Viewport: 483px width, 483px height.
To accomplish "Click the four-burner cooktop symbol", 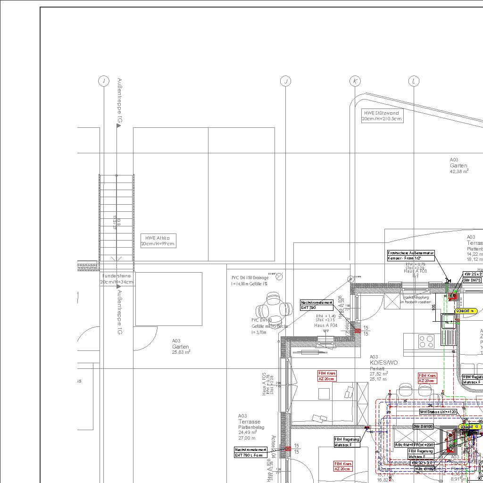I will click(x=426, y=340).
